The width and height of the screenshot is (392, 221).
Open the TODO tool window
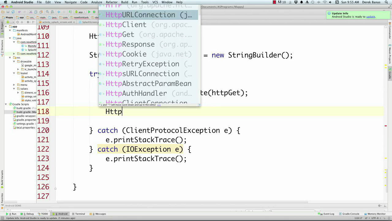tap(43, 214)
